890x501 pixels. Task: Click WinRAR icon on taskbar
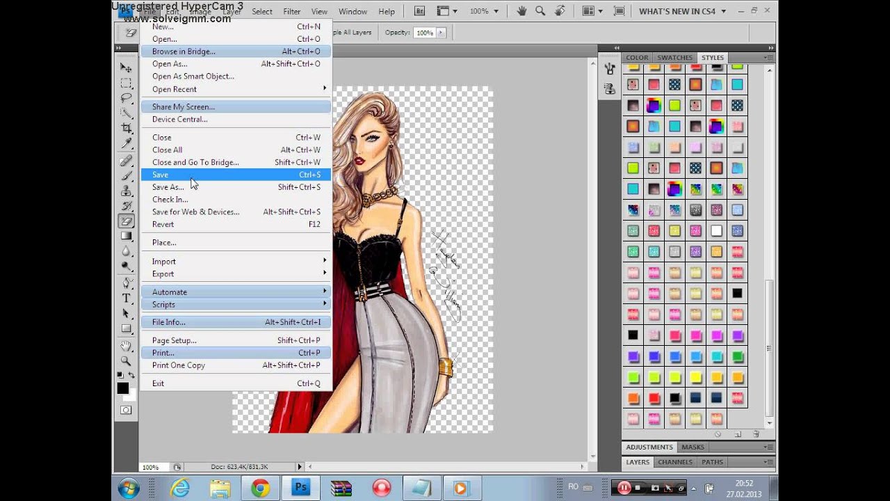point(341,488)
